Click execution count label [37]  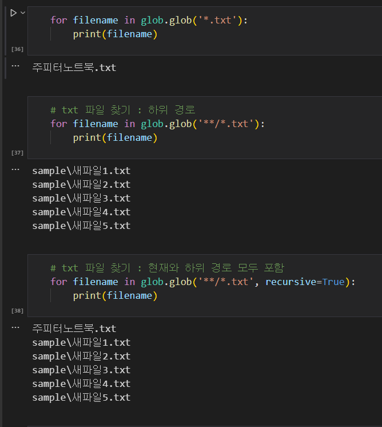pos(17,152)
